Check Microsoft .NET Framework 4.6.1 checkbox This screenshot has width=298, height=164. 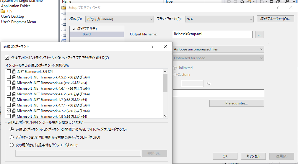[x=9, y=88]
